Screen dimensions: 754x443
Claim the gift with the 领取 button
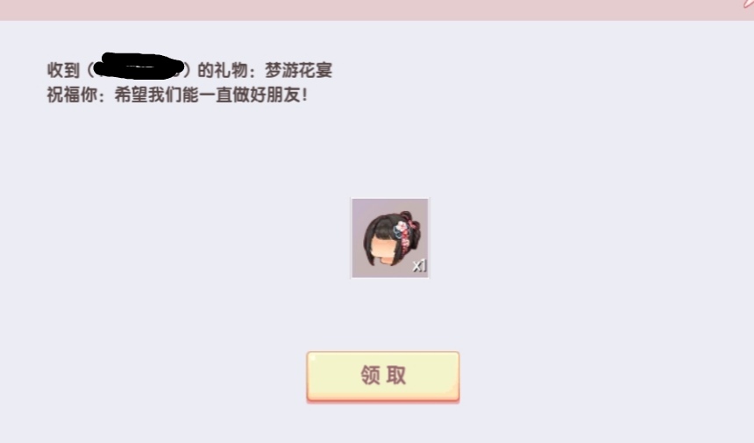tap(383, 376)
